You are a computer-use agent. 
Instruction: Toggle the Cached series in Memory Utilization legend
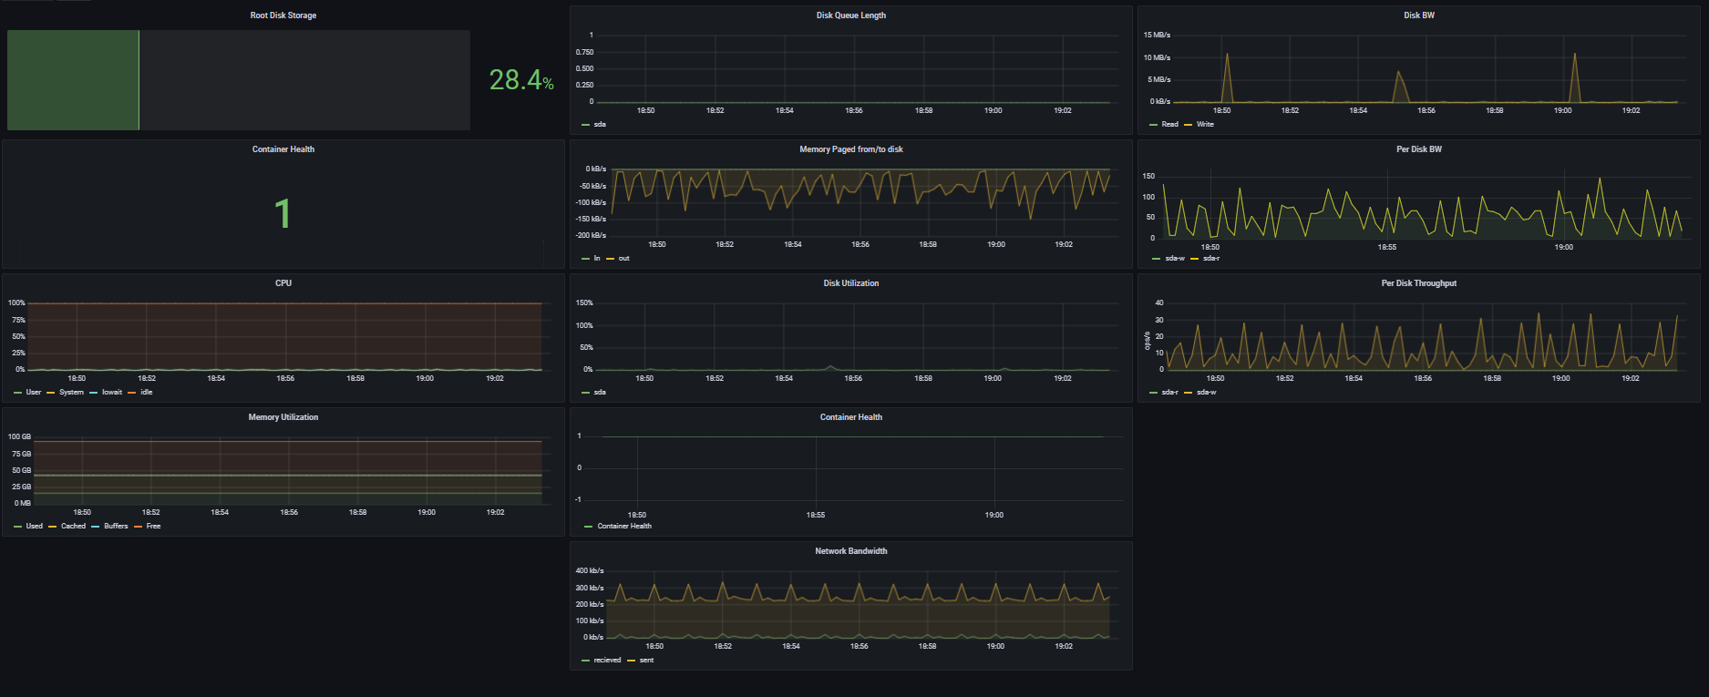[73, 527]
